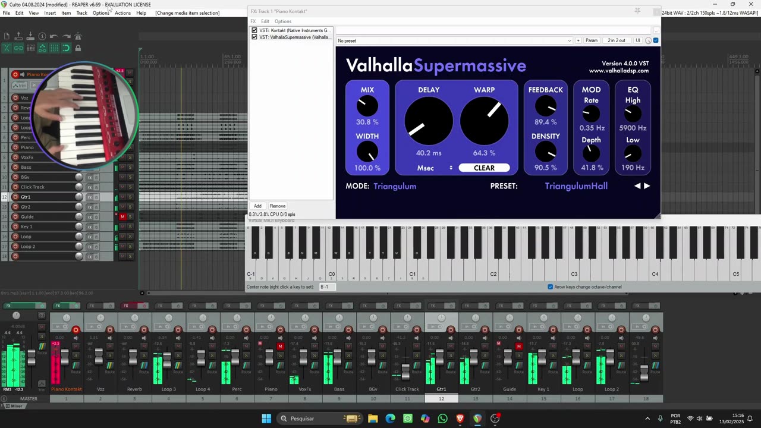Open Triangulum mode selector

(395, 186)
